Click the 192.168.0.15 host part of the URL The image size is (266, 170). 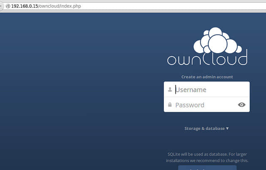25,6
